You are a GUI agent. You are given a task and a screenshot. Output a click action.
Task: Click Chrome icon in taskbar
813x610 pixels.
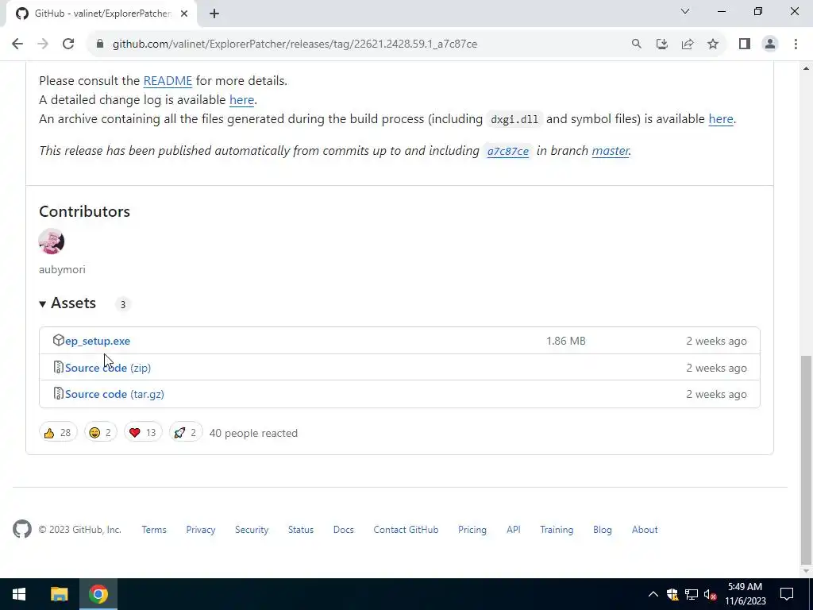pos(98,594)
